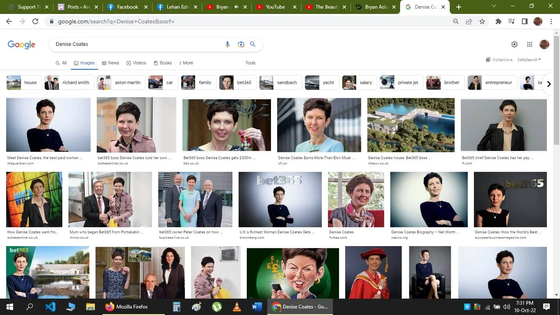
Task: Show more related chips with the right arrow
Action: (549, 84)
